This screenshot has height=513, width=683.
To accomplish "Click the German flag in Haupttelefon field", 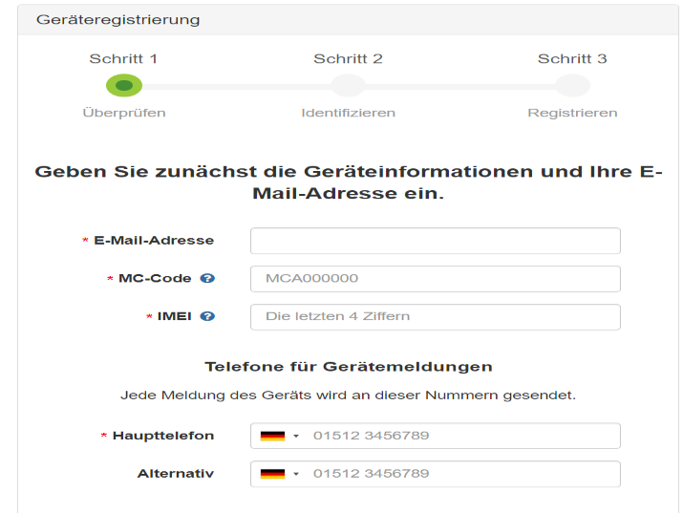I will (272, 436).
